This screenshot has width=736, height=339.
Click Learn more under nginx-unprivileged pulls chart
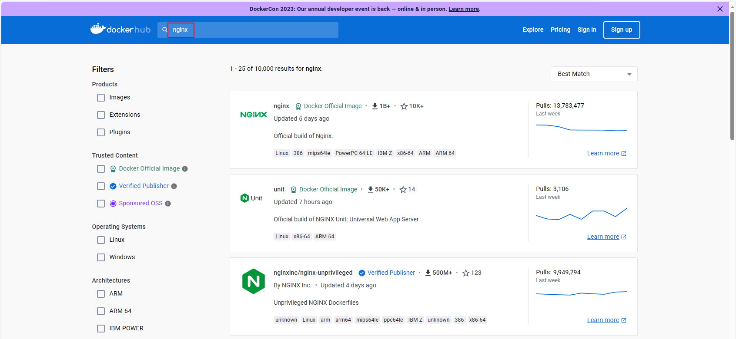pos(603,320)
